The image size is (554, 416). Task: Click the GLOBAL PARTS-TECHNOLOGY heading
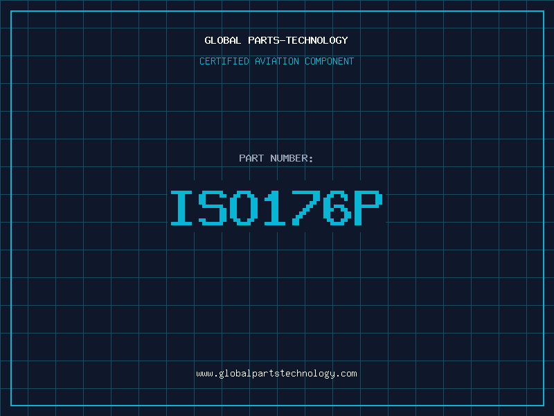pyautogui.click(x=276, y=40)
